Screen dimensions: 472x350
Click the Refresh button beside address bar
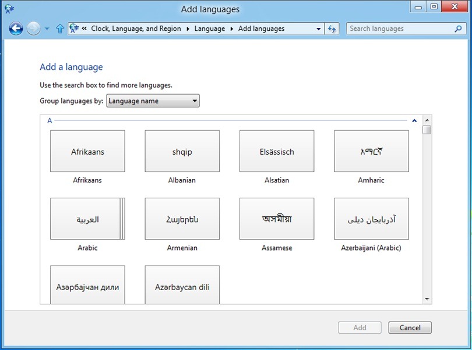coord(332,28)
